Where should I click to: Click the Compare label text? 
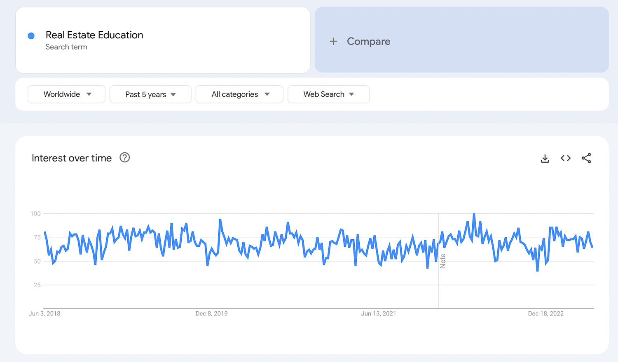[x=368, y=41]
